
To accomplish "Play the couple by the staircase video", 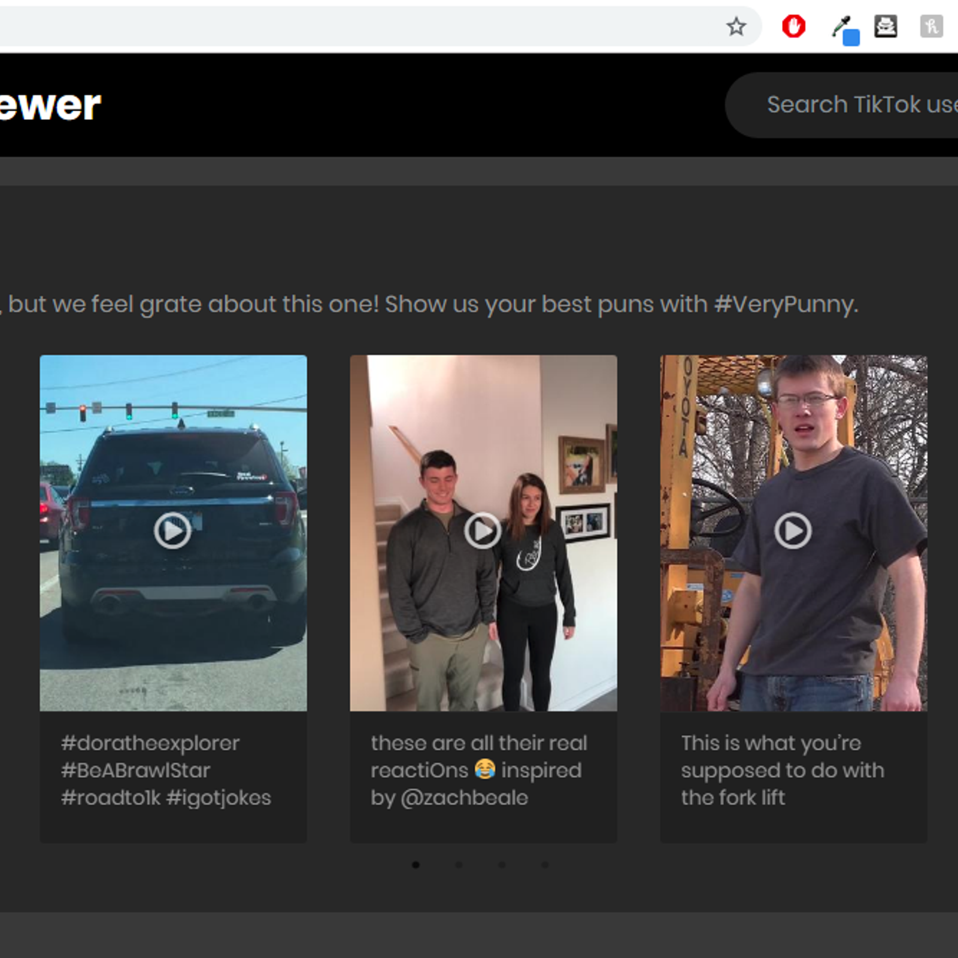I will [x=483, y=530].
